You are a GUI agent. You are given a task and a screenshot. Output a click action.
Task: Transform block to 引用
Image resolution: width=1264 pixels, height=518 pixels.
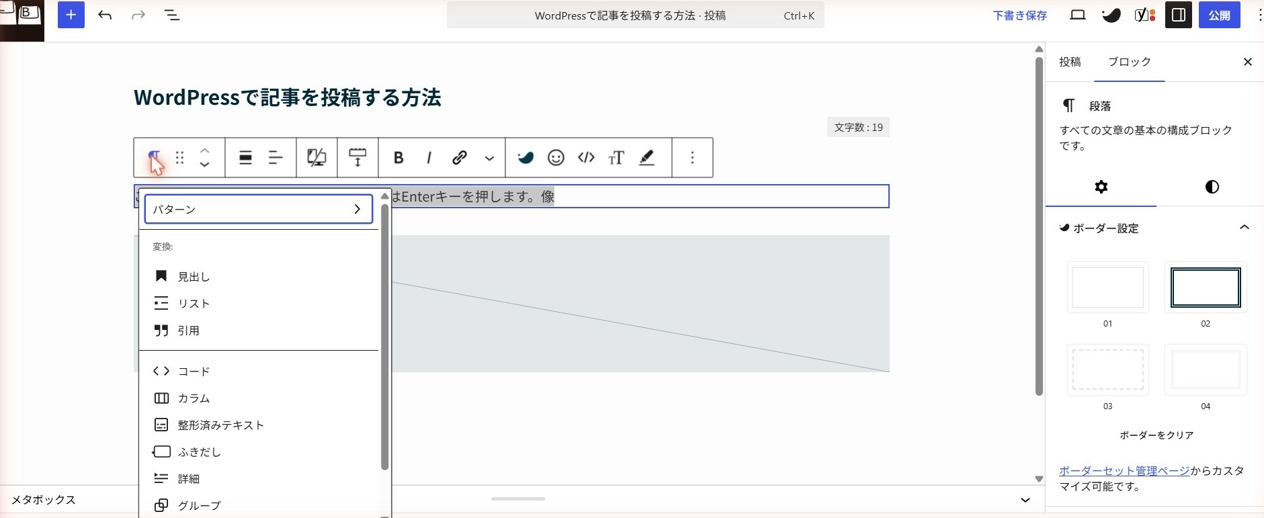coord(259,331)
